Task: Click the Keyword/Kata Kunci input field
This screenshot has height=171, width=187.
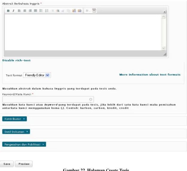Action: tap(48, 99)
